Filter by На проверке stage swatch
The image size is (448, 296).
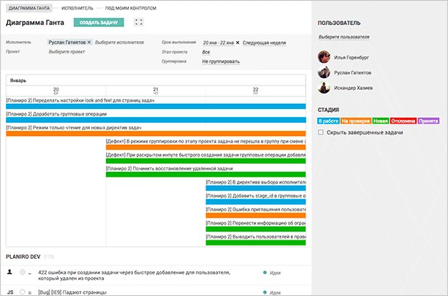(356, 121)
